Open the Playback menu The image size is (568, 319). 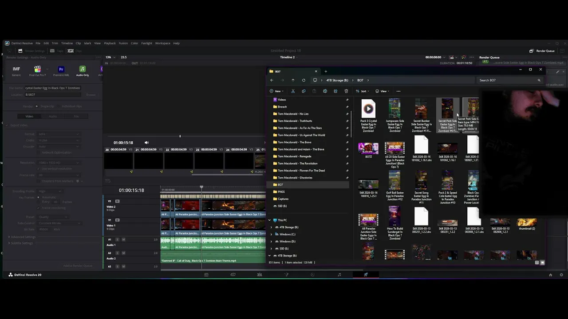[x=110, y=43]
